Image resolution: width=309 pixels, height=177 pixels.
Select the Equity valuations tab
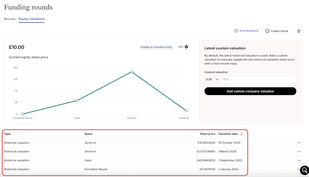point(32,19)
